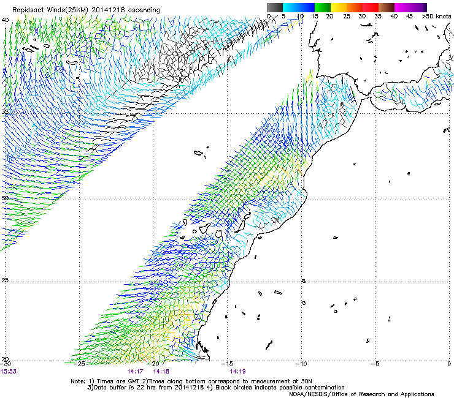
Task: Pick the brown 35–40 knots legend segment
Action: (387, 7)
